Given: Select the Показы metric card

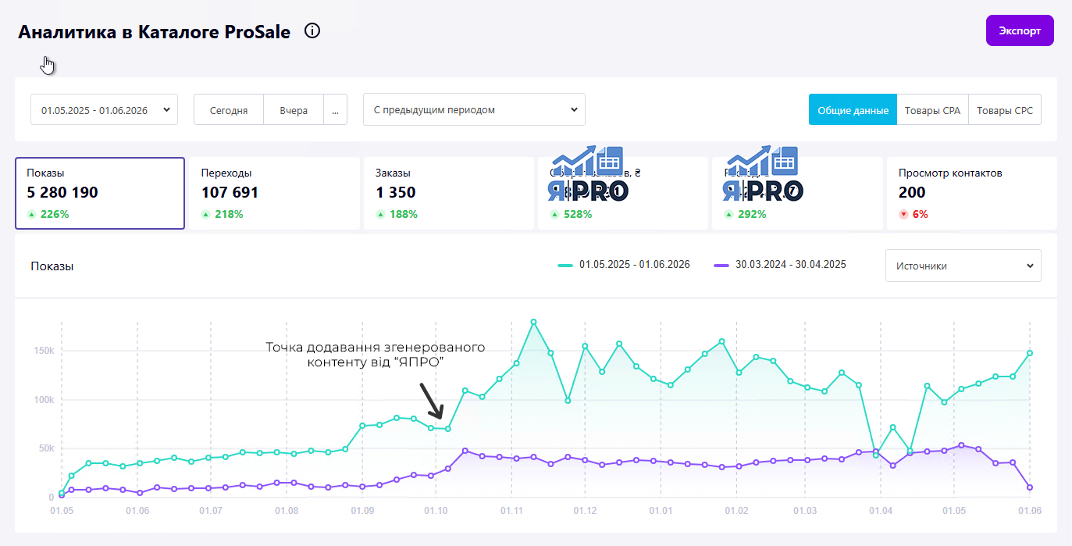Looking at the screenshot, I should (100, 193).
